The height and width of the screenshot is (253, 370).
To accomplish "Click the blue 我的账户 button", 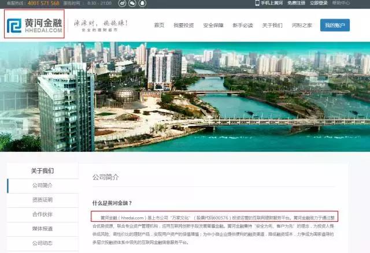I will [335, 25].
